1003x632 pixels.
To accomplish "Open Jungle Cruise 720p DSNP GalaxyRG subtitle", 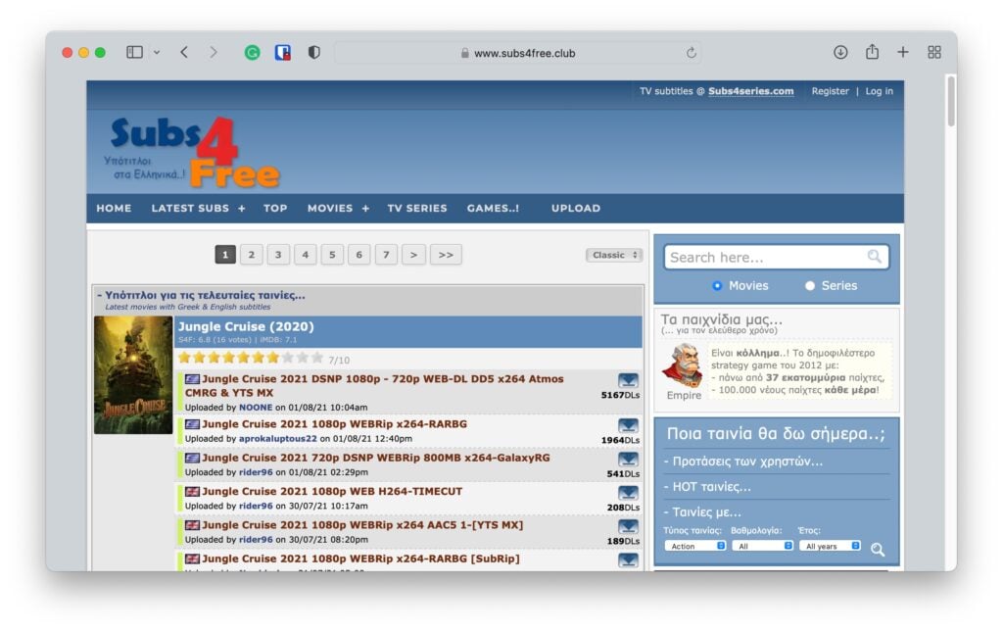I will pyautogui.click(x=376, y=458).
